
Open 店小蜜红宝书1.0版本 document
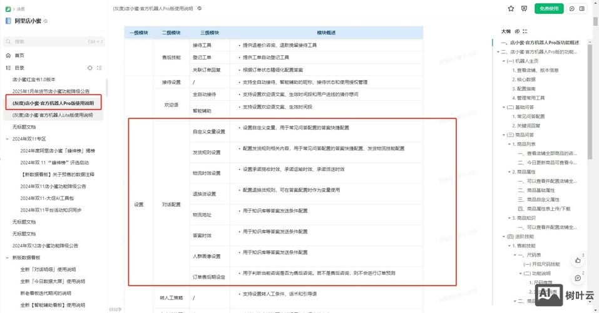(x=34, y=80)
